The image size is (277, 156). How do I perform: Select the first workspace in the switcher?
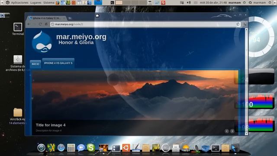click(119, 3)
